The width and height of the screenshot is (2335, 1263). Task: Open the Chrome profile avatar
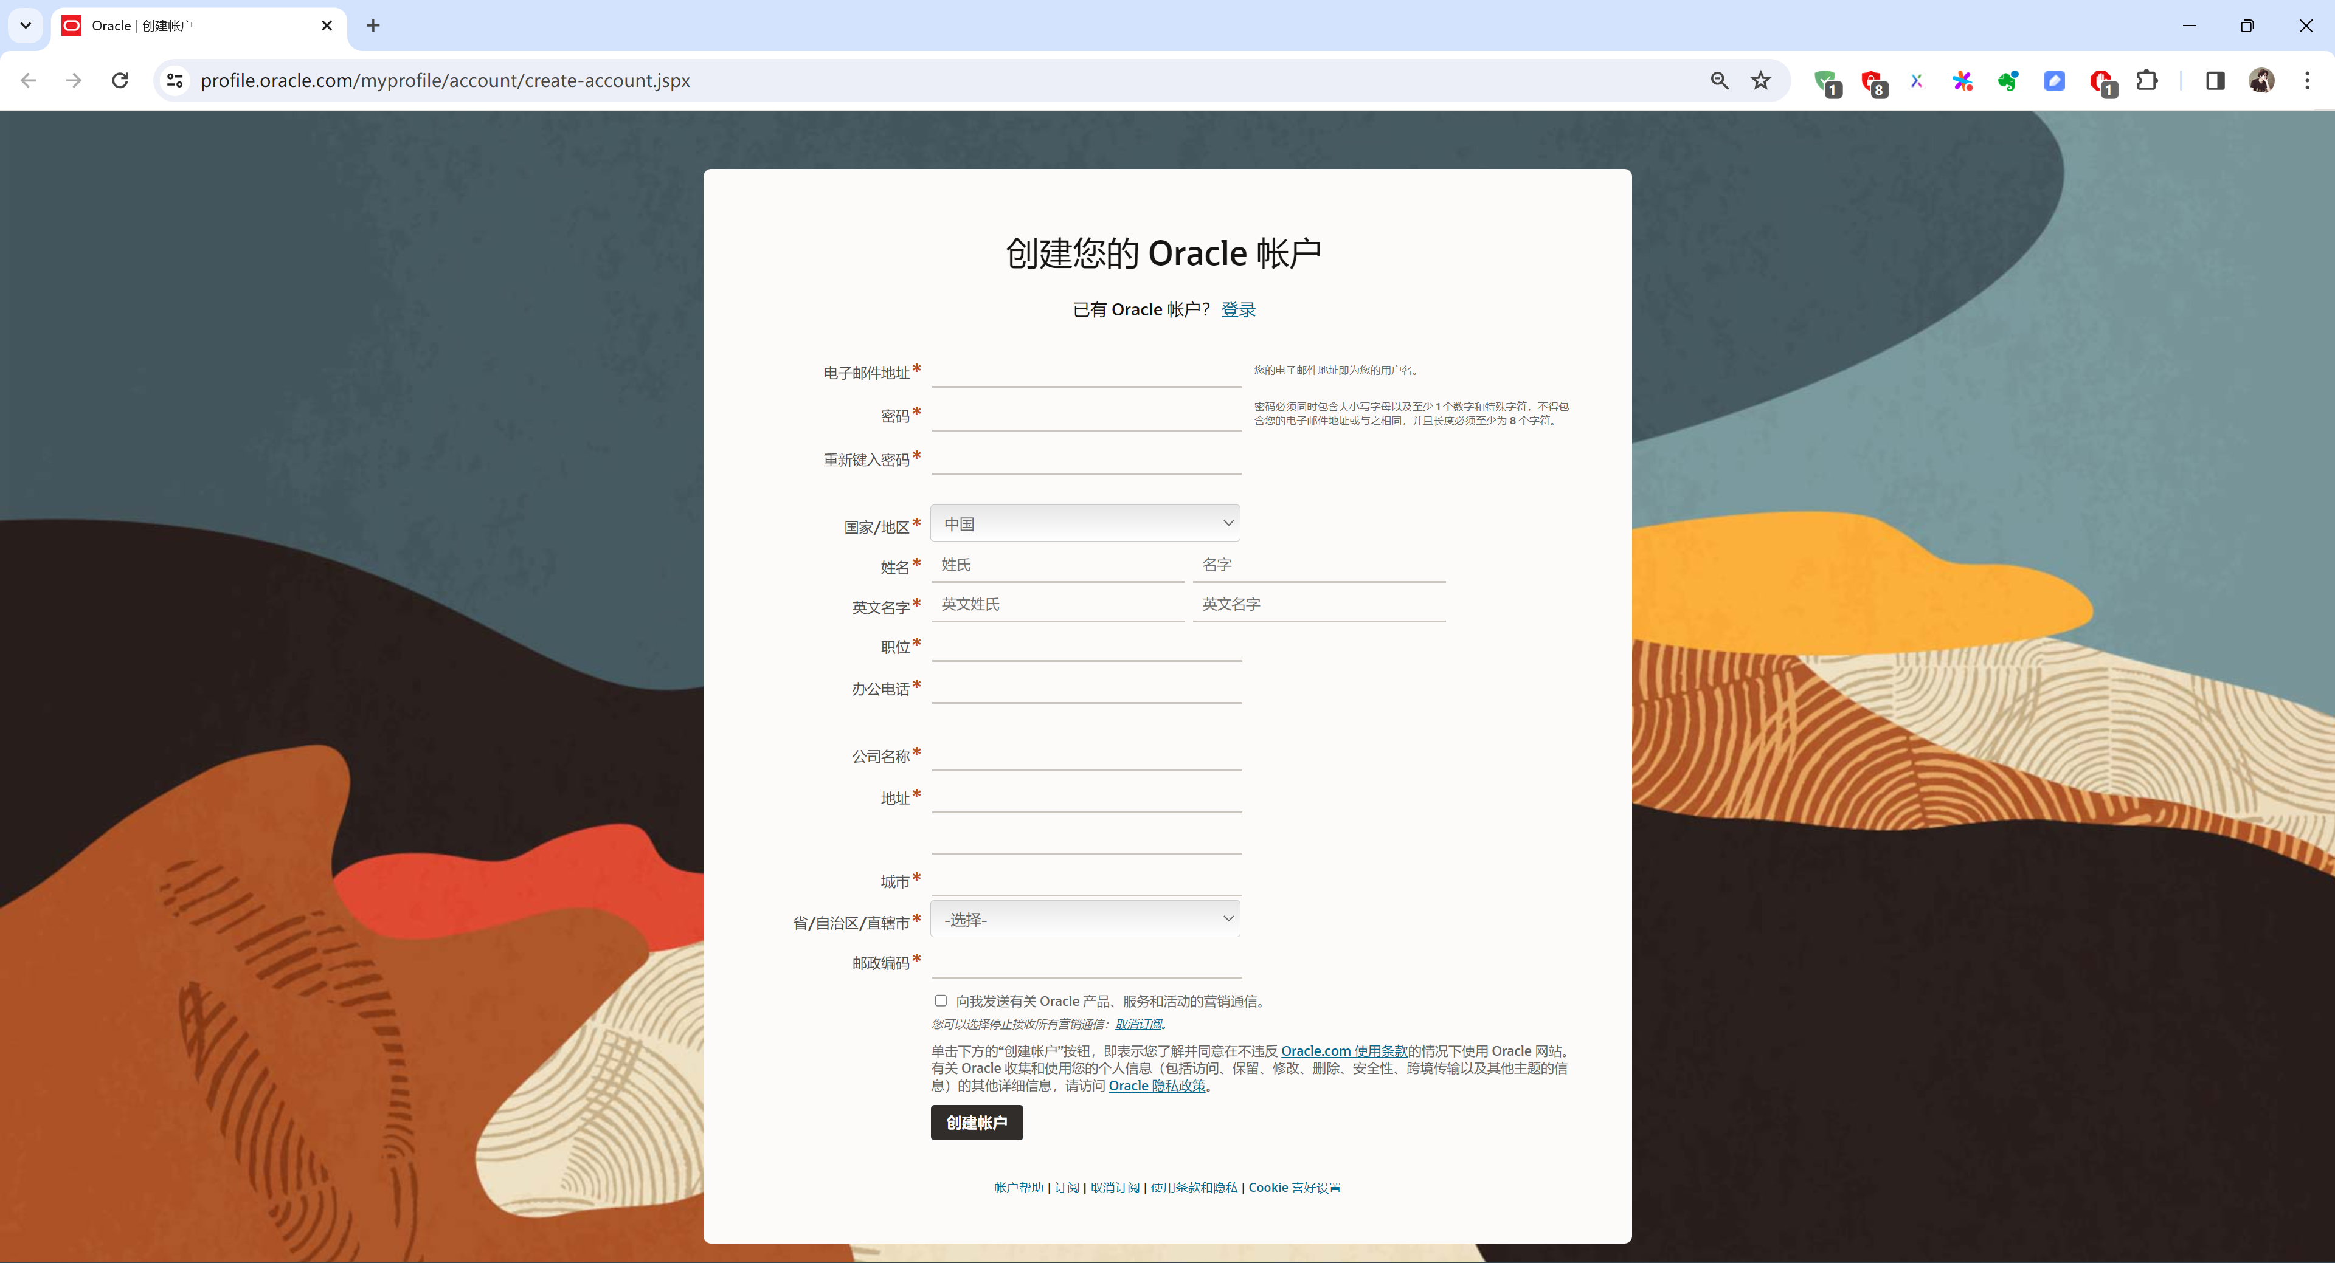[x=2261, y=81]
